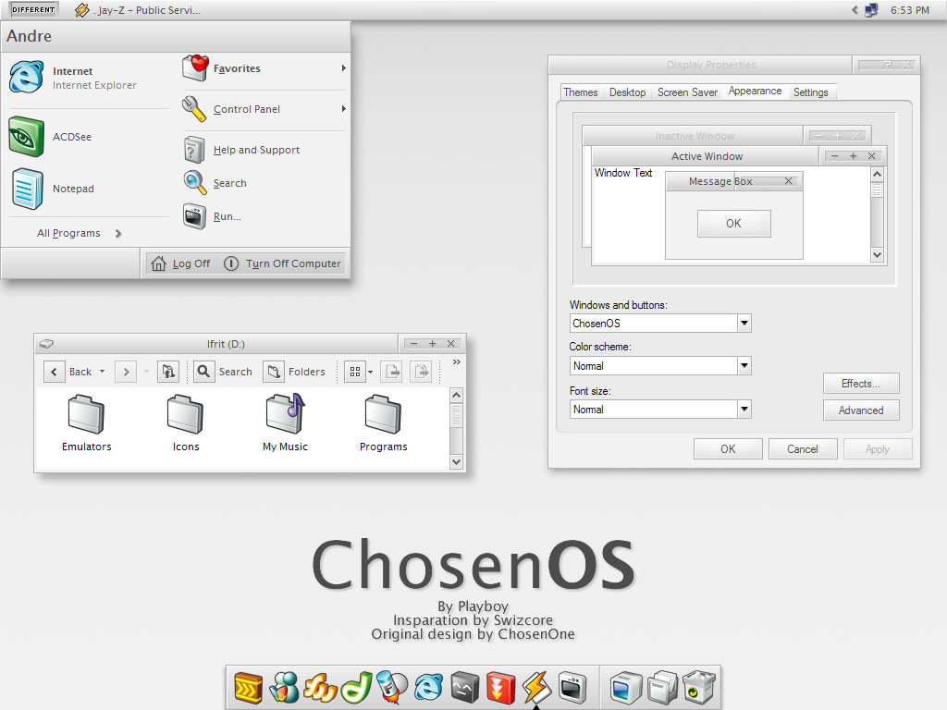Click the DIFFERENT start button
The height and width of the screenshot is (710, 947).
(34, 9)
